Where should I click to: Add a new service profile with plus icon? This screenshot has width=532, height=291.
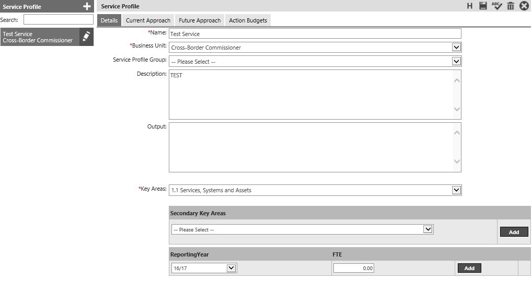[87, 6]
